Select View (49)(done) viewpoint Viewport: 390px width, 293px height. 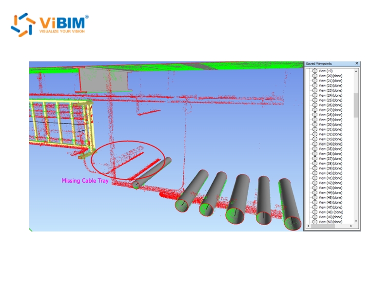[331, 217]
